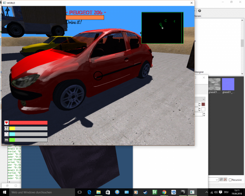Click the bed sleep icon beside green bar
245x196 pixels.
(7, 140)
